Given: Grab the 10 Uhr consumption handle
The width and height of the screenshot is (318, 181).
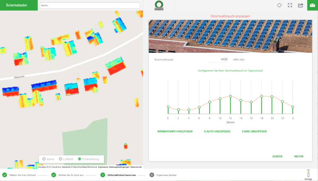Looking at the screenshot, I should [220, 99].
